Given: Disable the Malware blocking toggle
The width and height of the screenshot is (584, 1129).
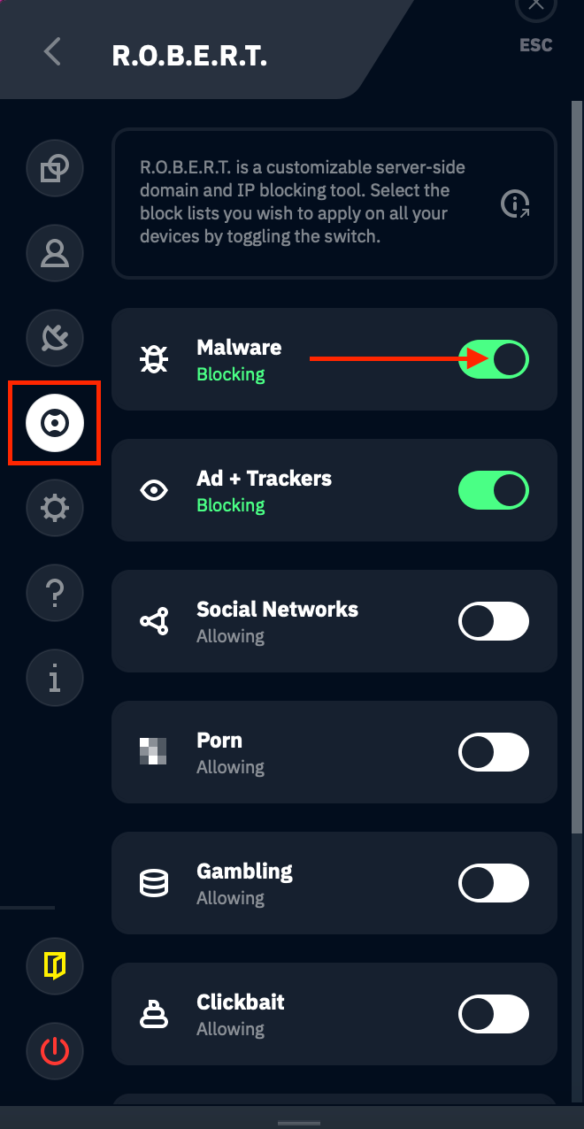Looking at the screenshot, I should pyautogui.click(x=494, y=359).
